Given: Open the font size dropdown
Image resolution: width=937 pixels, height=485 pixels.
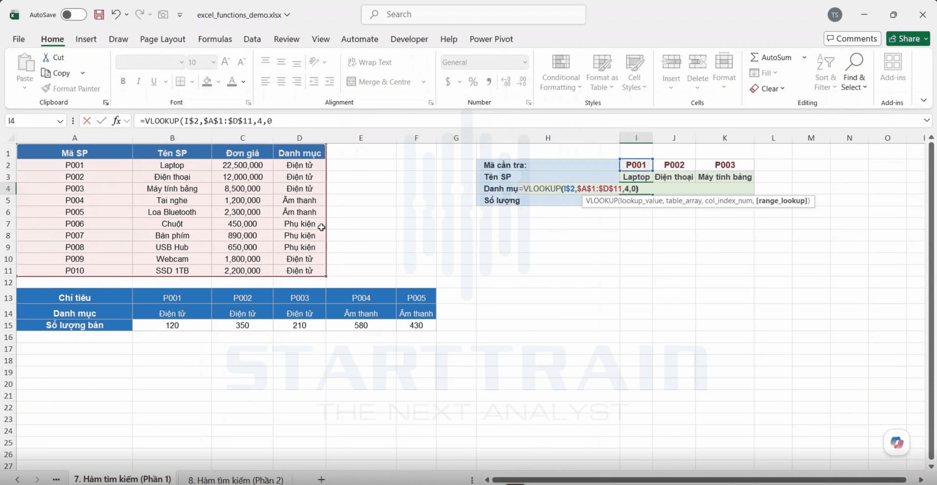Looking at the screenshot, I should pos(213,62).
